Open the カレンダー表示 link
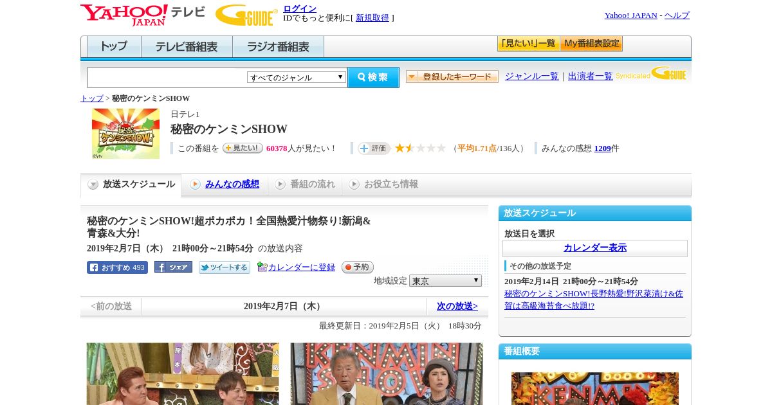Image resolution: width=772 pixels, height=405 pixels. pyautogui.click(x=595, y=248)
